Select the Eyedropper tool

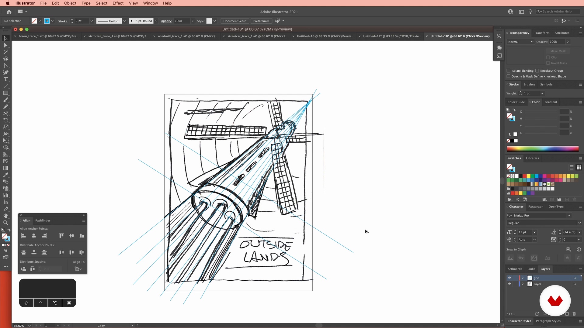pos(5,175)
